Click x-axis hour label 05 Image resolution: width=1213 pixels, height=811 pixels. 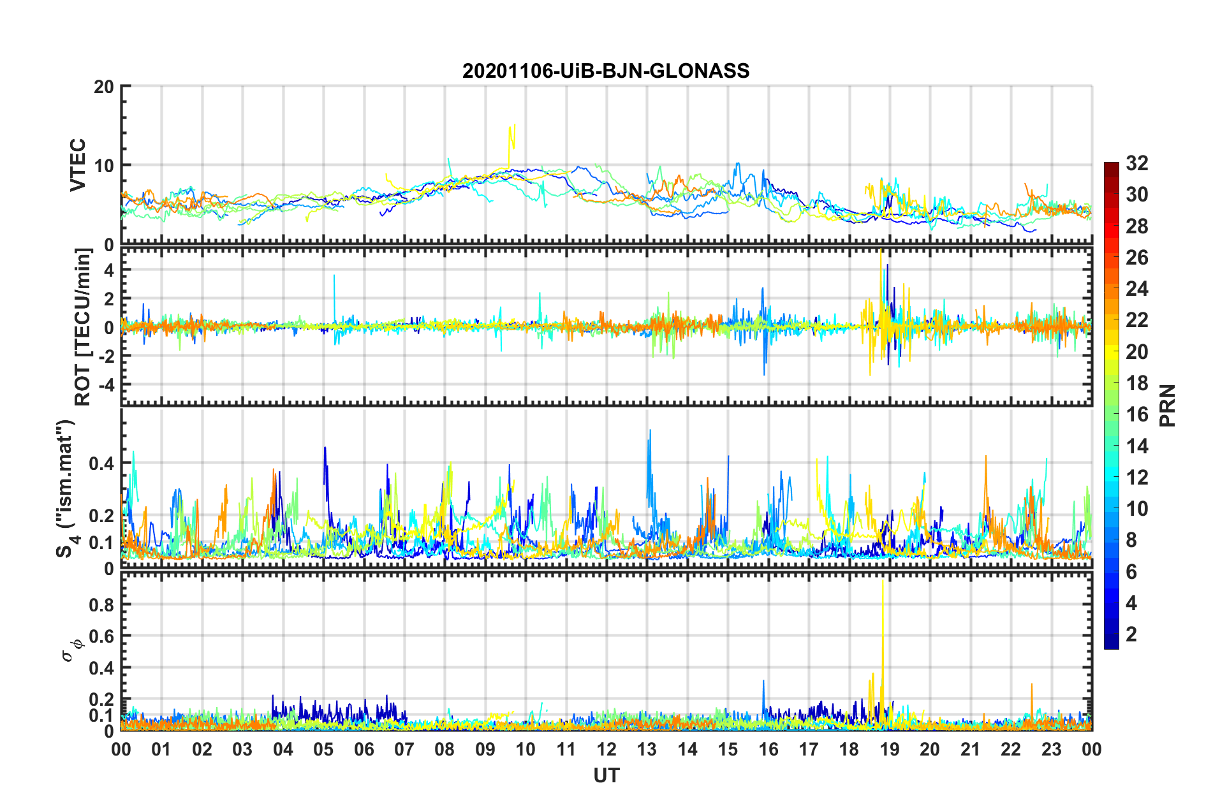[x=323, y=749]
